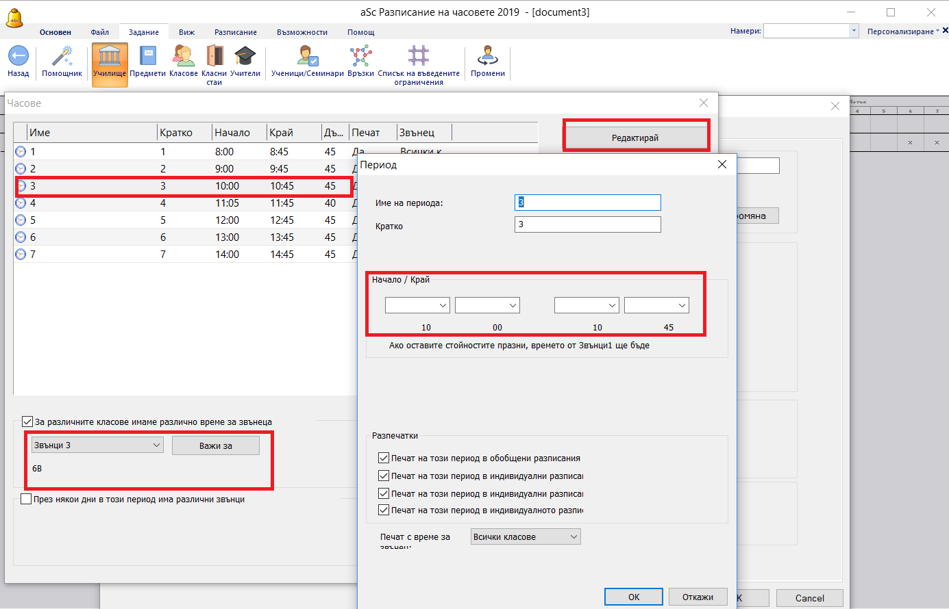Toggle print this period in summary timetables
The width and height of the screenshot is (949, 609).
(x=384, y=458)
